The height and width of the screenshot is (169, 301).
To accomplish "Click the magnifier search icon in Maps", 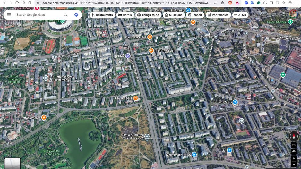I will [x=65, y=15].
